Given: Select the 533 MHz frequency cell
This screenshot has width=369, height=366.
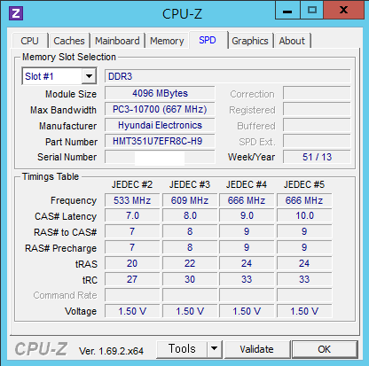Looking at the screenshot, I should [x=132, y=200].
